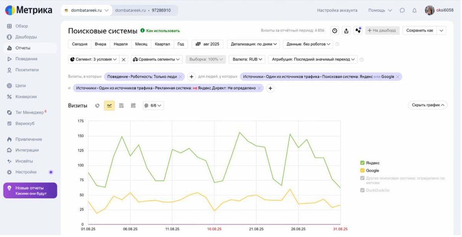
Task: Click the export report icon
Action: [346, 31]
